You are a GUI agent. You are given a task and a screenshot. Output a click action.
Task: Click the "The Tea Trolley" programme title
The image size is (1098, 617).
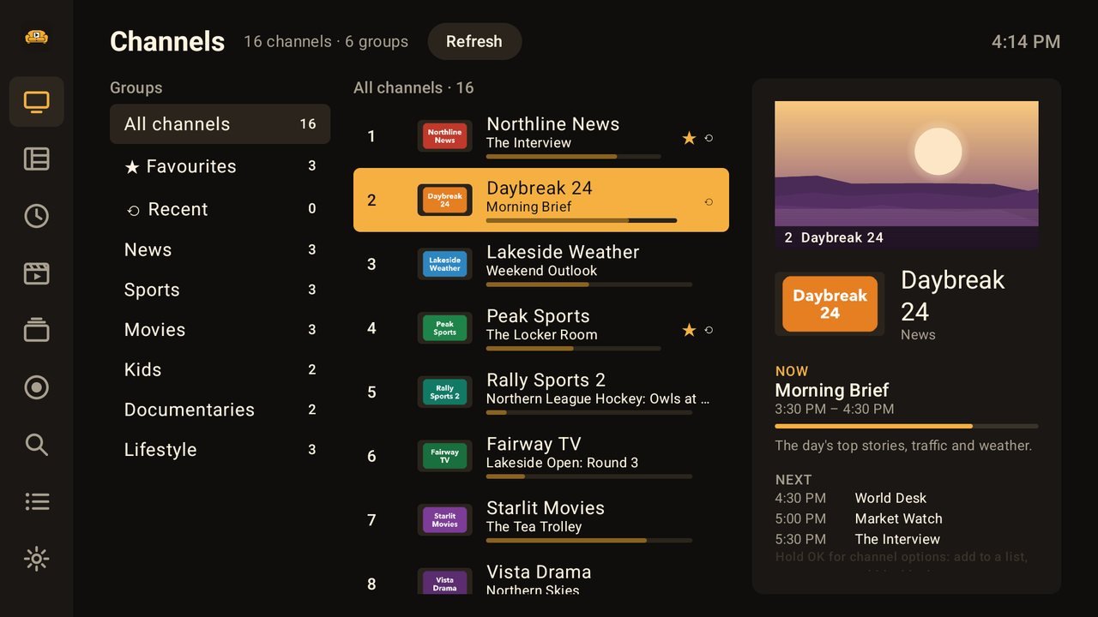pyautogui.click(x=534, y=527)
